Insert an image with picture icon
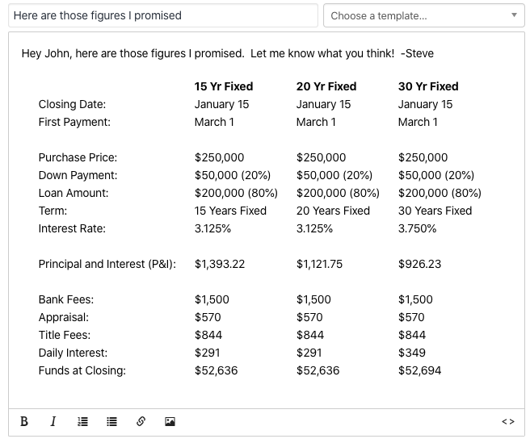Image resolution: width=530 pixels, height=443 pixels. [x=170, y=421]
